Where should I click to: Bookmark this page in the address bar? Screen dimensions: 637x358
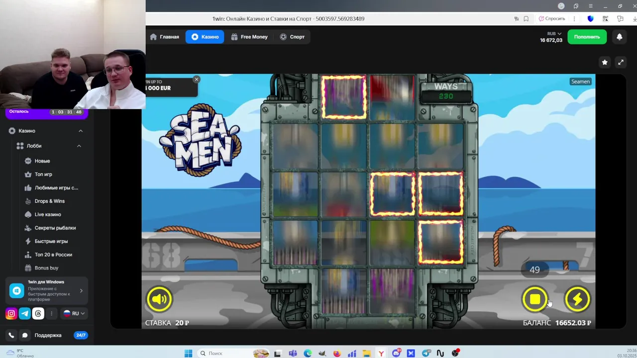(526, 18)
